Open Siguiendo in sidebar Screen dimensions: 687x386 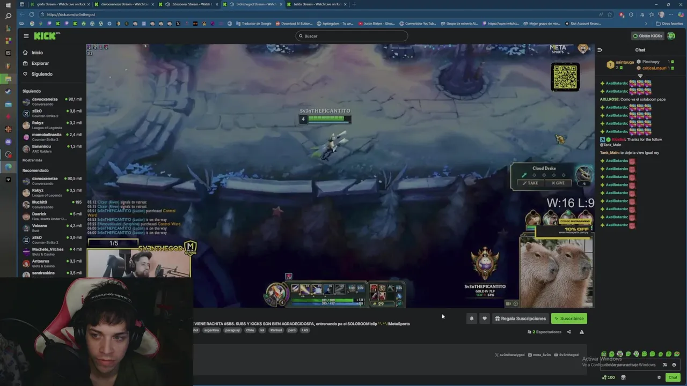tap(37, 74)
